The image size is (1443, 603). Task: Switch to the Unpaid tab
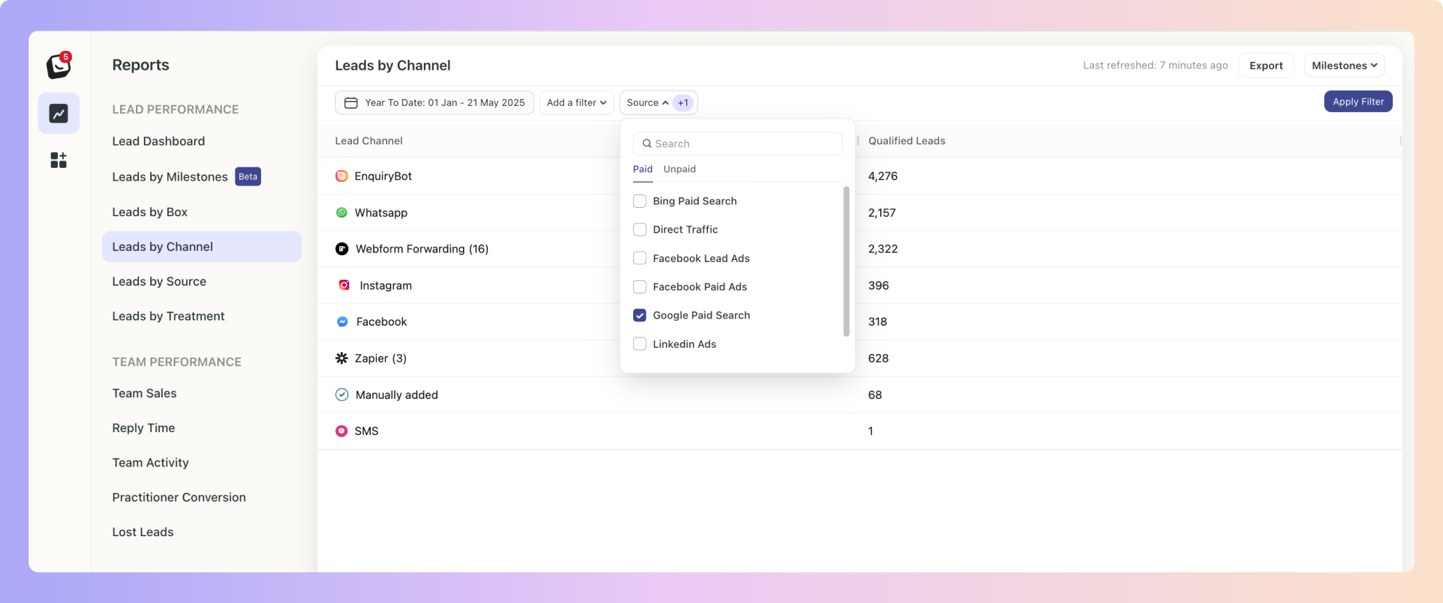[679, 169]
